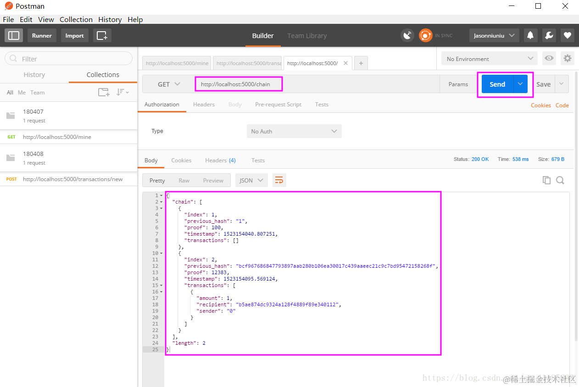Copy response body icon
This screenshot has height=387, width=579.
[546, 180]
